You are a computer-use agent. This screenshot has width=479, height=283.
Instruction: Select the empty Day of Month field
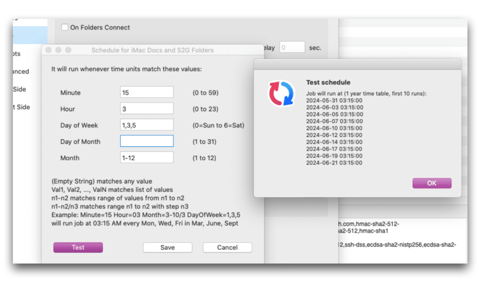[x=147, y=141]
